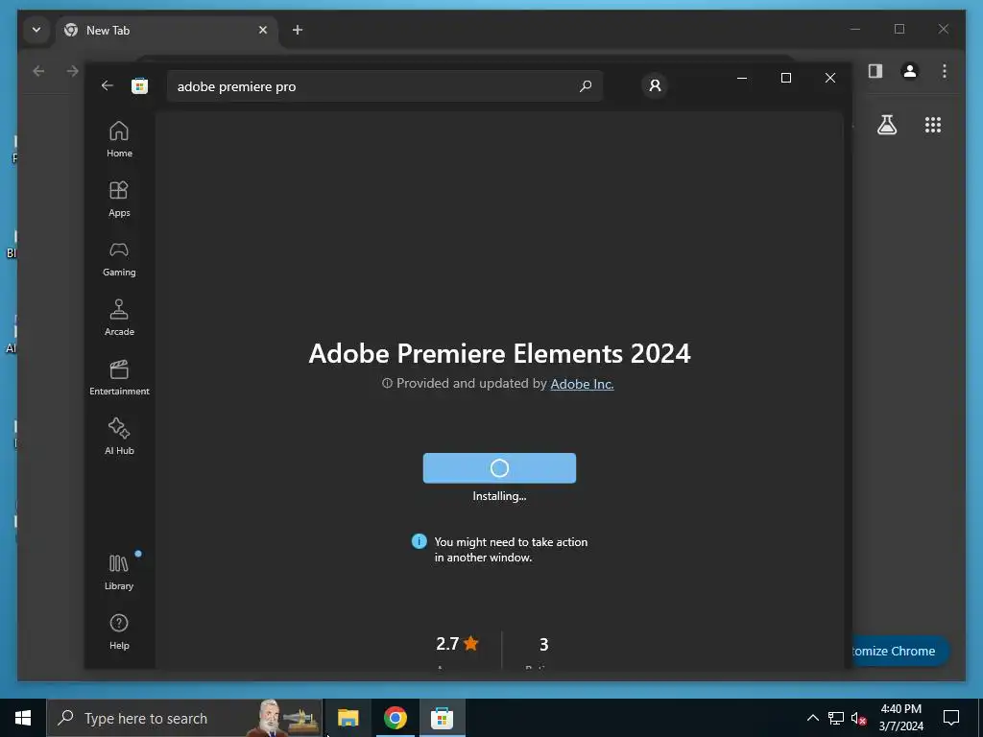The image size is (983, 737).
Task: Open Arcade section in sidebar
Action: click(119, 318)
